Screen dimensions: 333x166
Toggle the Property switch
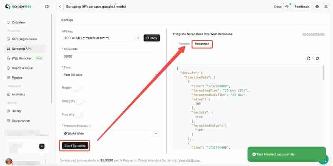[80, 115]
